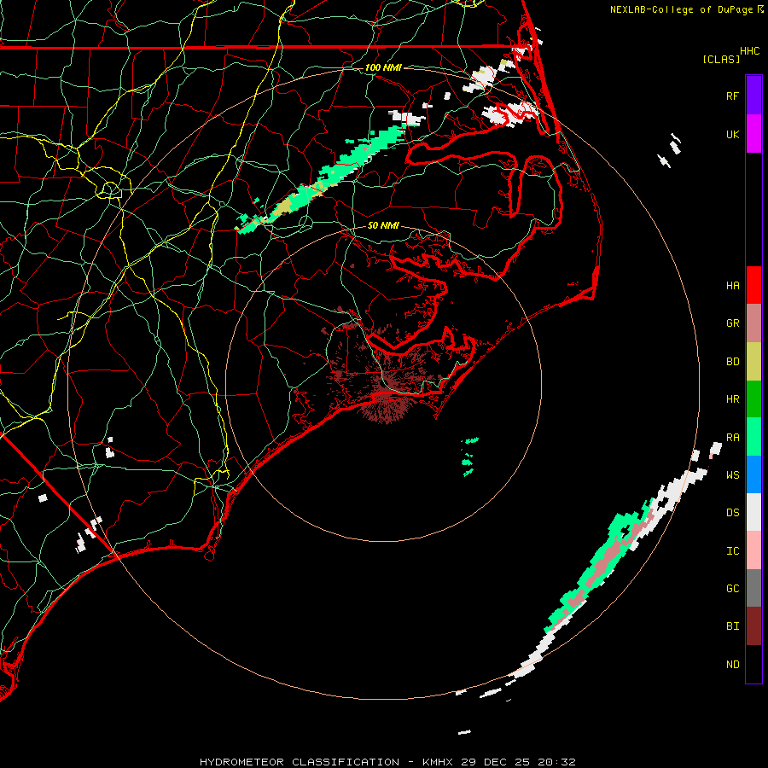Viewport: 768px width, 768px height.
Task: Click the GR legend color swatch
Action: pyautogui.click(x=753, y=323)
